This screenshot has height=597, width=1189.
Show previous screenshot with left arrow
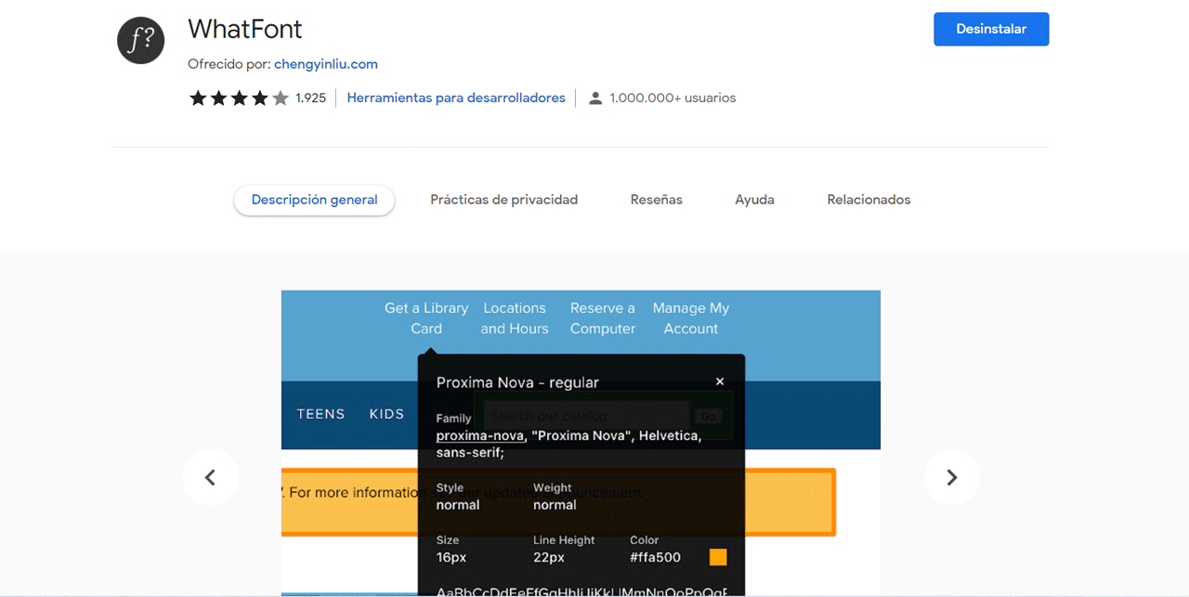click(x=210, y=477)
